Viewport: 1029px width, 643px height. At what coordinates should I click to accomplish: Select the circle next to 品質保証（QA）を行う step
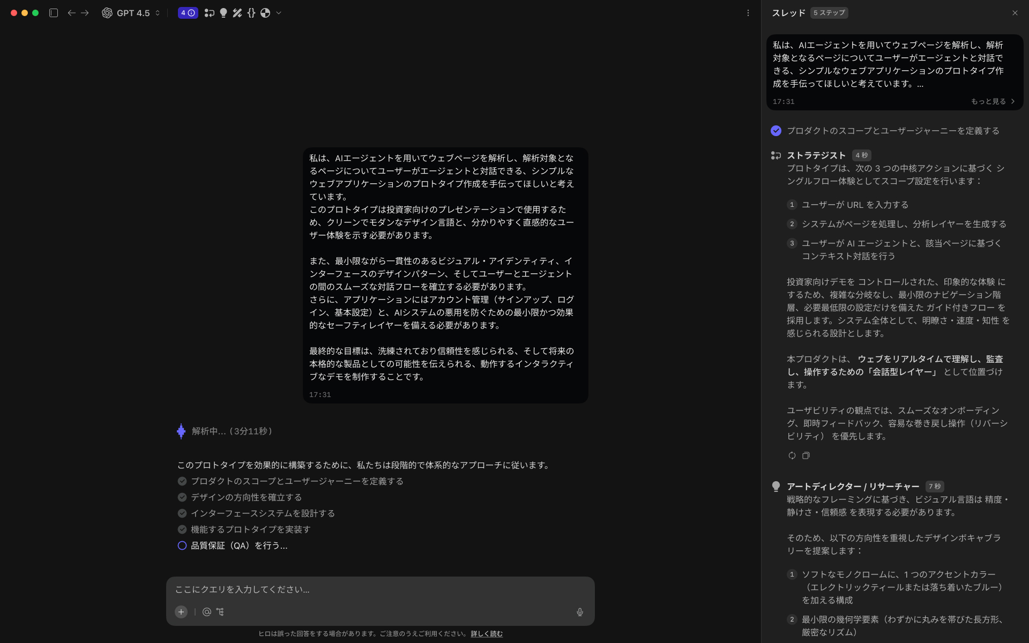(x=182, y=545)
